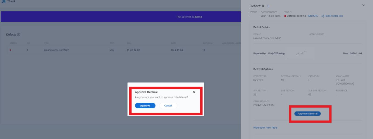Open the Add CRS link

(x=313, y=16)
